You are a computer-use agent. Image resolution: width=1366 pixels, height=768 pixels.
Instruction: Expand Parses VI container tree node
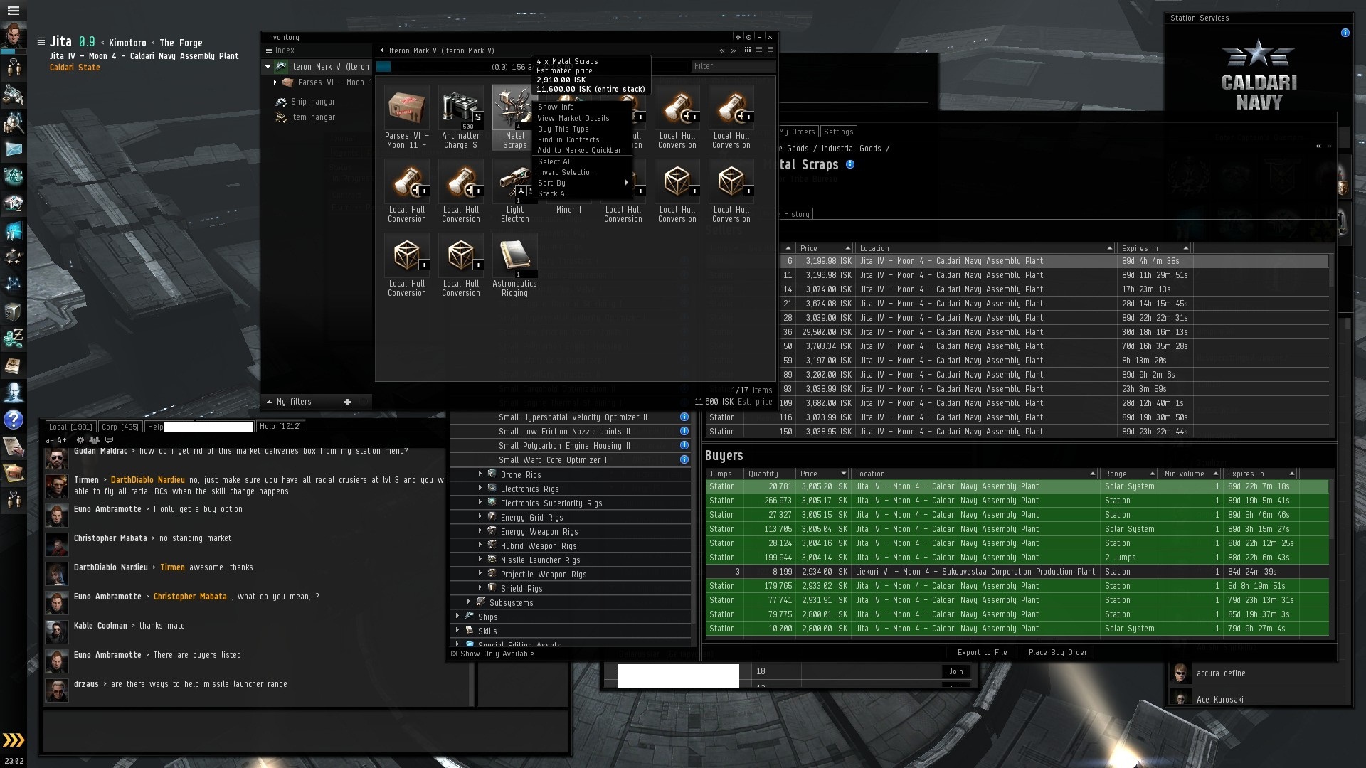[275, 82]
